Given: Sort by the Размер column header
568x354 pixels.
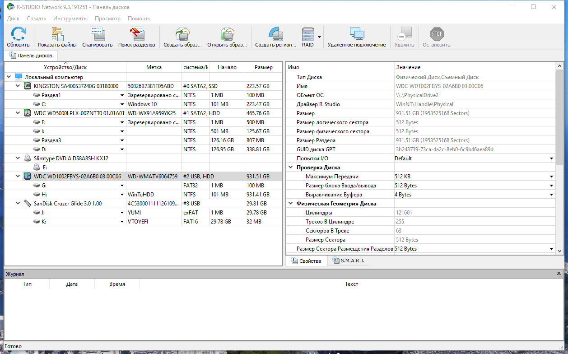Looking at the screenshot, I should click(263, 67).
